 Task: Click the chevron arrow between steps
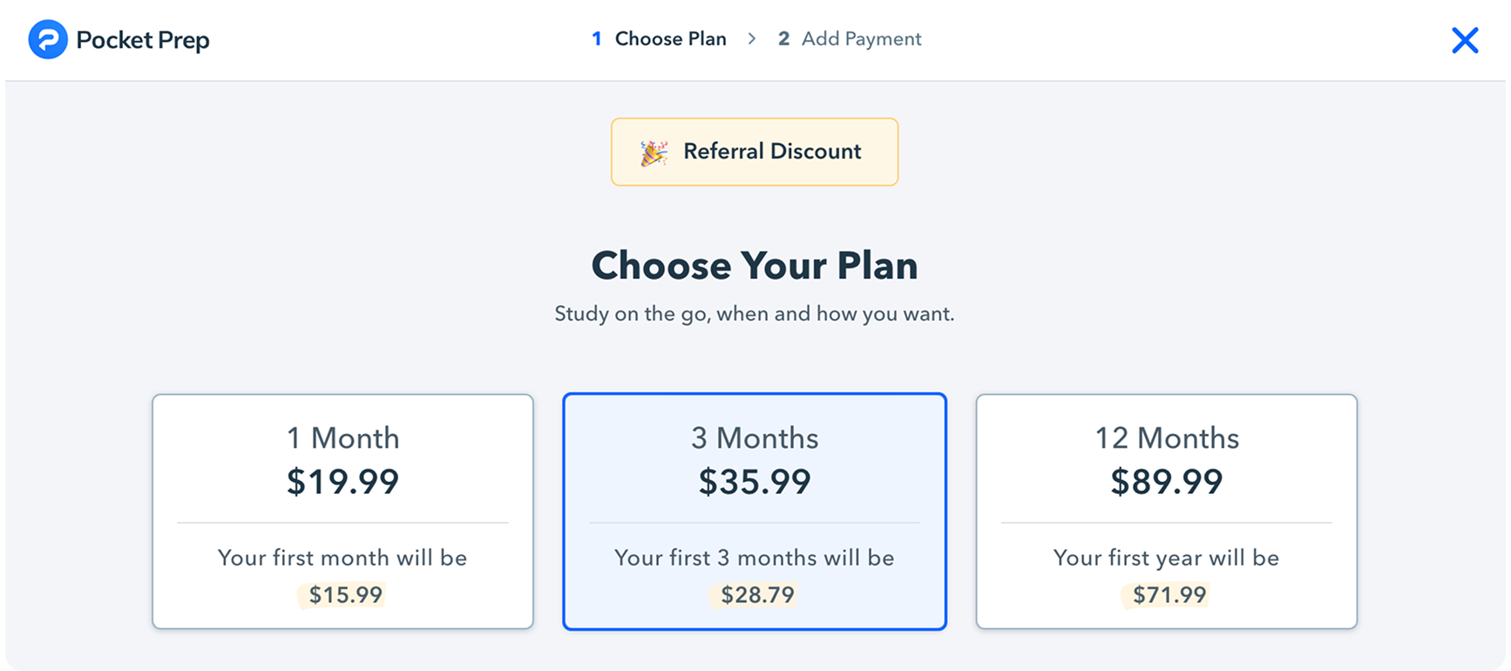point(751,39)
